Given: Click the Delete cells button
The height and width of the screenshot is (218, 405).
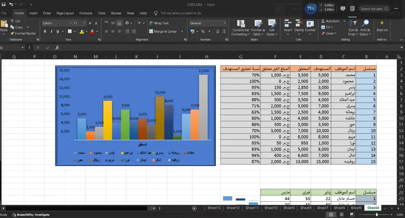Looking at the screenshot, I should pos(299,28).
